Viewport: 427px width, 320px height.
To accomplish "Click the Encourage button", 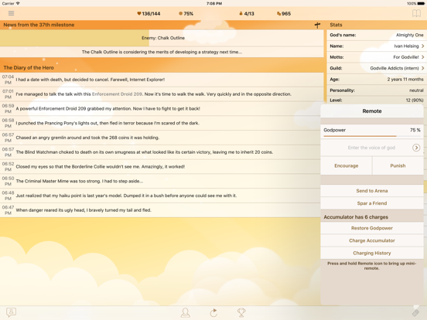I will point(346,165).
